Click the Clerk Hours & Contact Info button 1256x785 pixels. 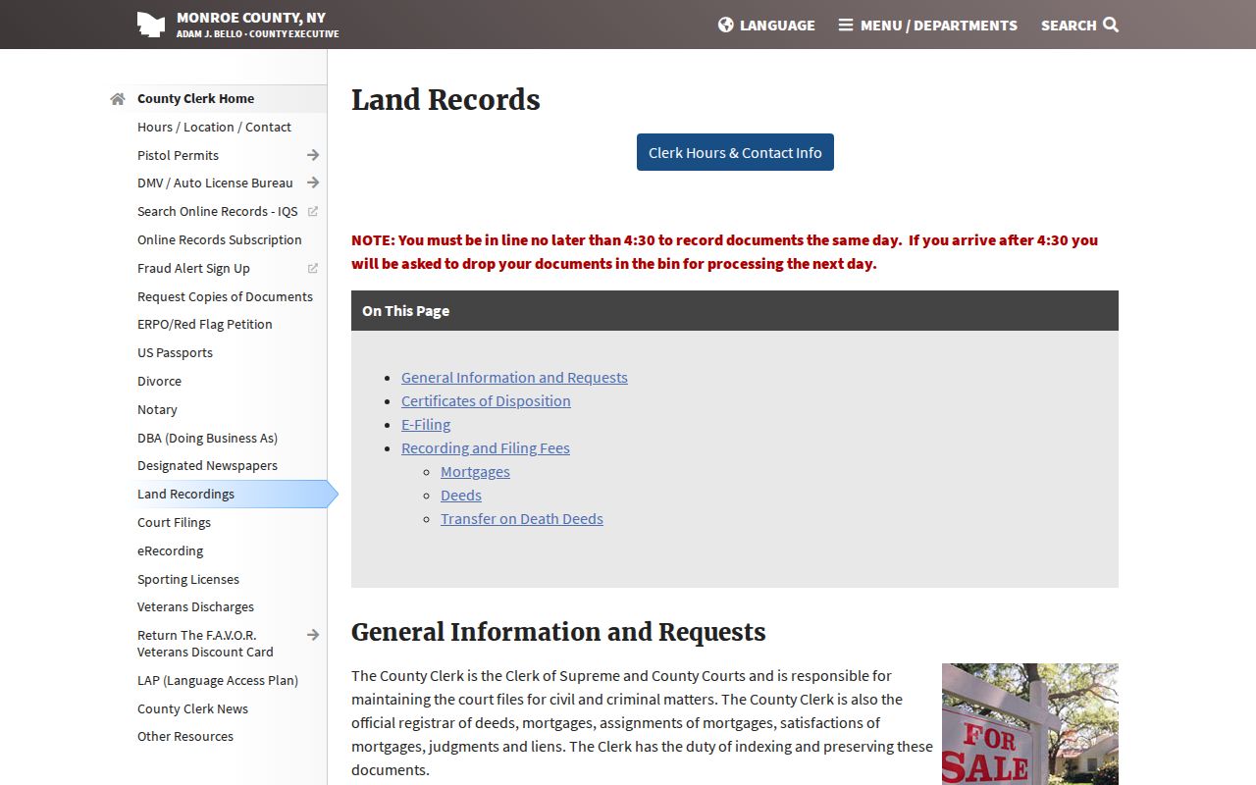click(x=735, y=152)
